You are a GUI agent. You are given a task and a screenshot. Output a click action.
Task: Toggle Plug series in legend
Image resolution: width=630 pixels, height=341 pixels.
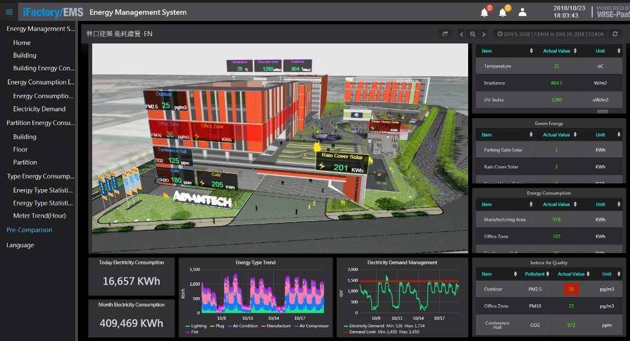(x=217, y=326)
